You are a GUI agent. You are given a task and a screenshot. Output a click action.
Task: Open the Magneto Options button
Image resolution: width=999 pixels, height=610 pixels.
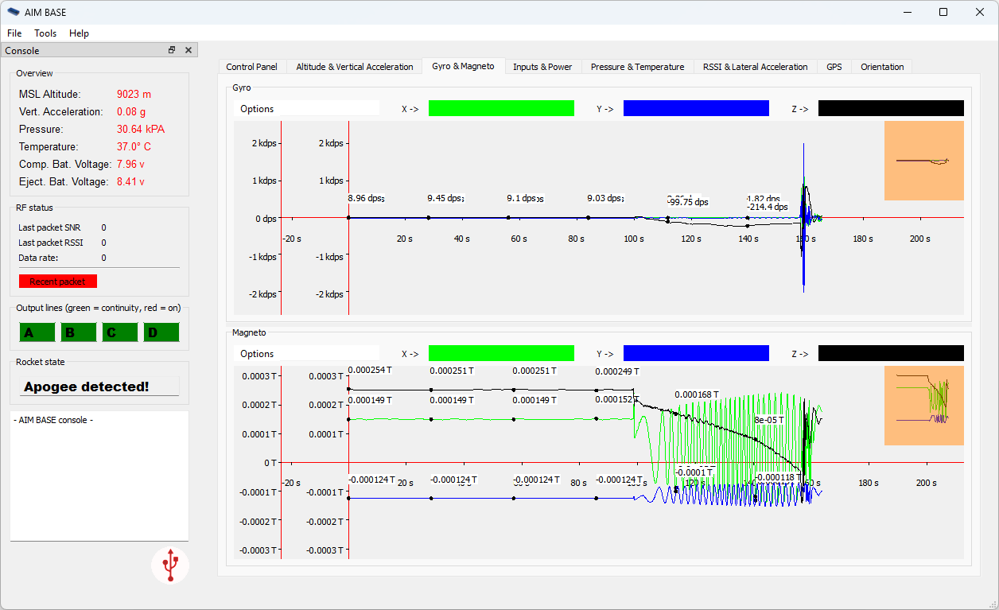[x=306, y=354]
